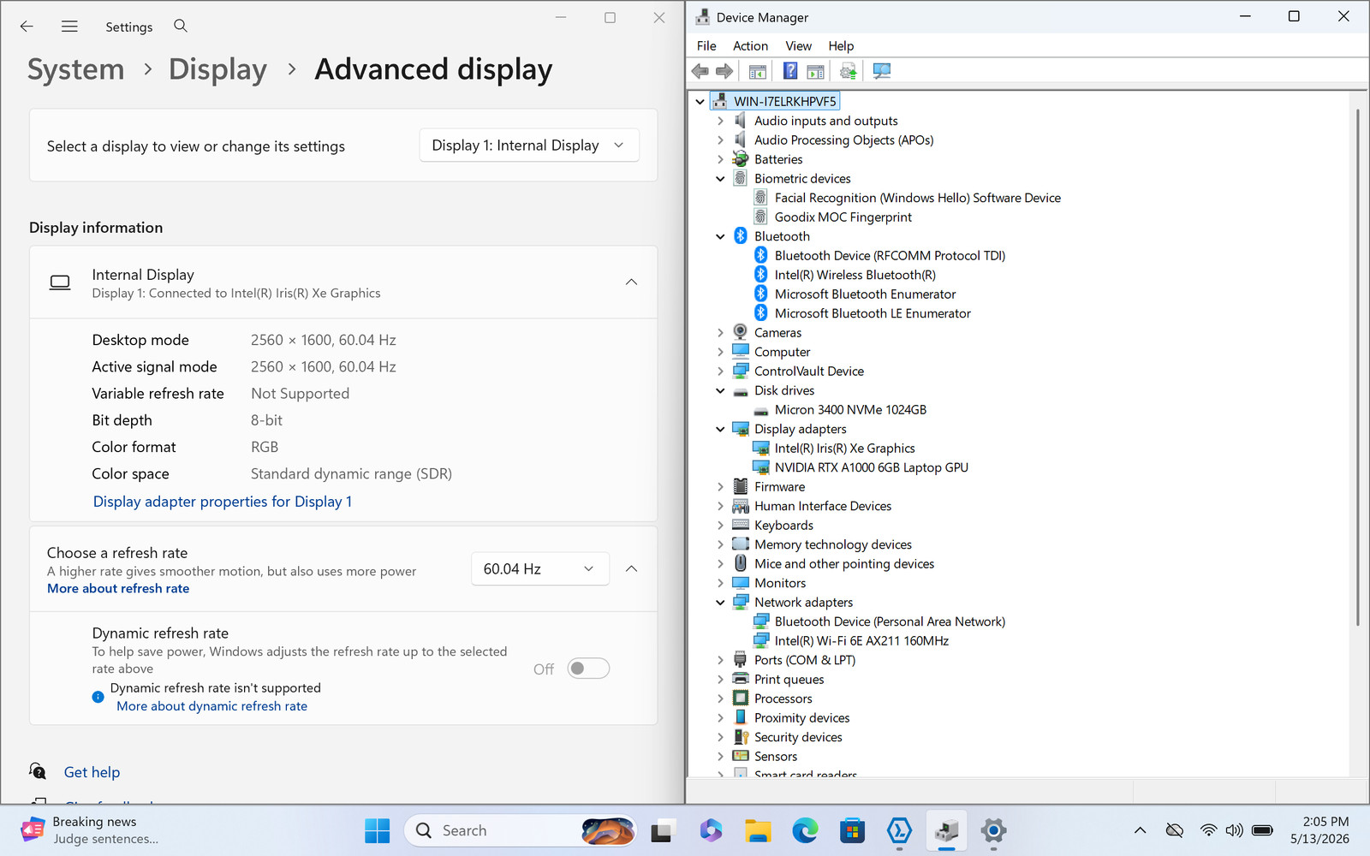This screenshot has width=1370, height=856.
Task: Select NVIDIA RTX A1000 6GB Laptop GPU
Action: [871, 467]
